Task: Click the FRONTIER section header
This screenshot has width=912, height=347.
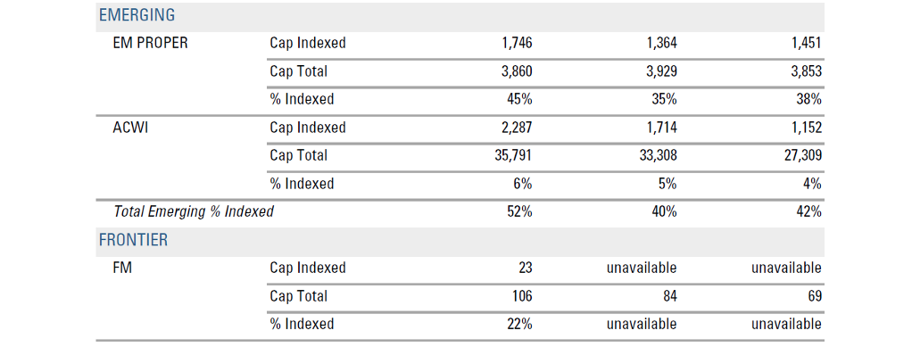Action: click(x=133, y=240)
